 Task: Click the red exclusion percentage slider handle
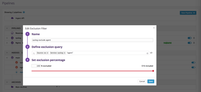coord(153,71)
